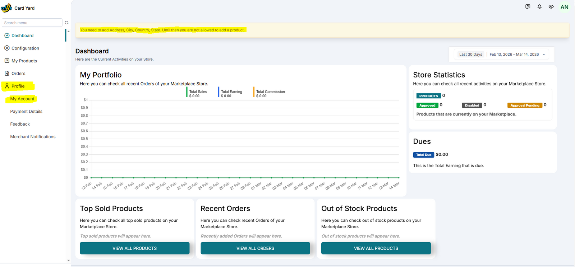Collapse the Profile section in sidebar

tap(18, 86)
